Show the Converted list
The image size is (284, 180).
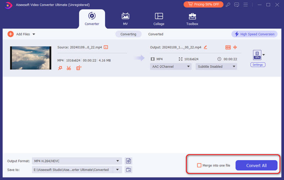pos(155,34)
